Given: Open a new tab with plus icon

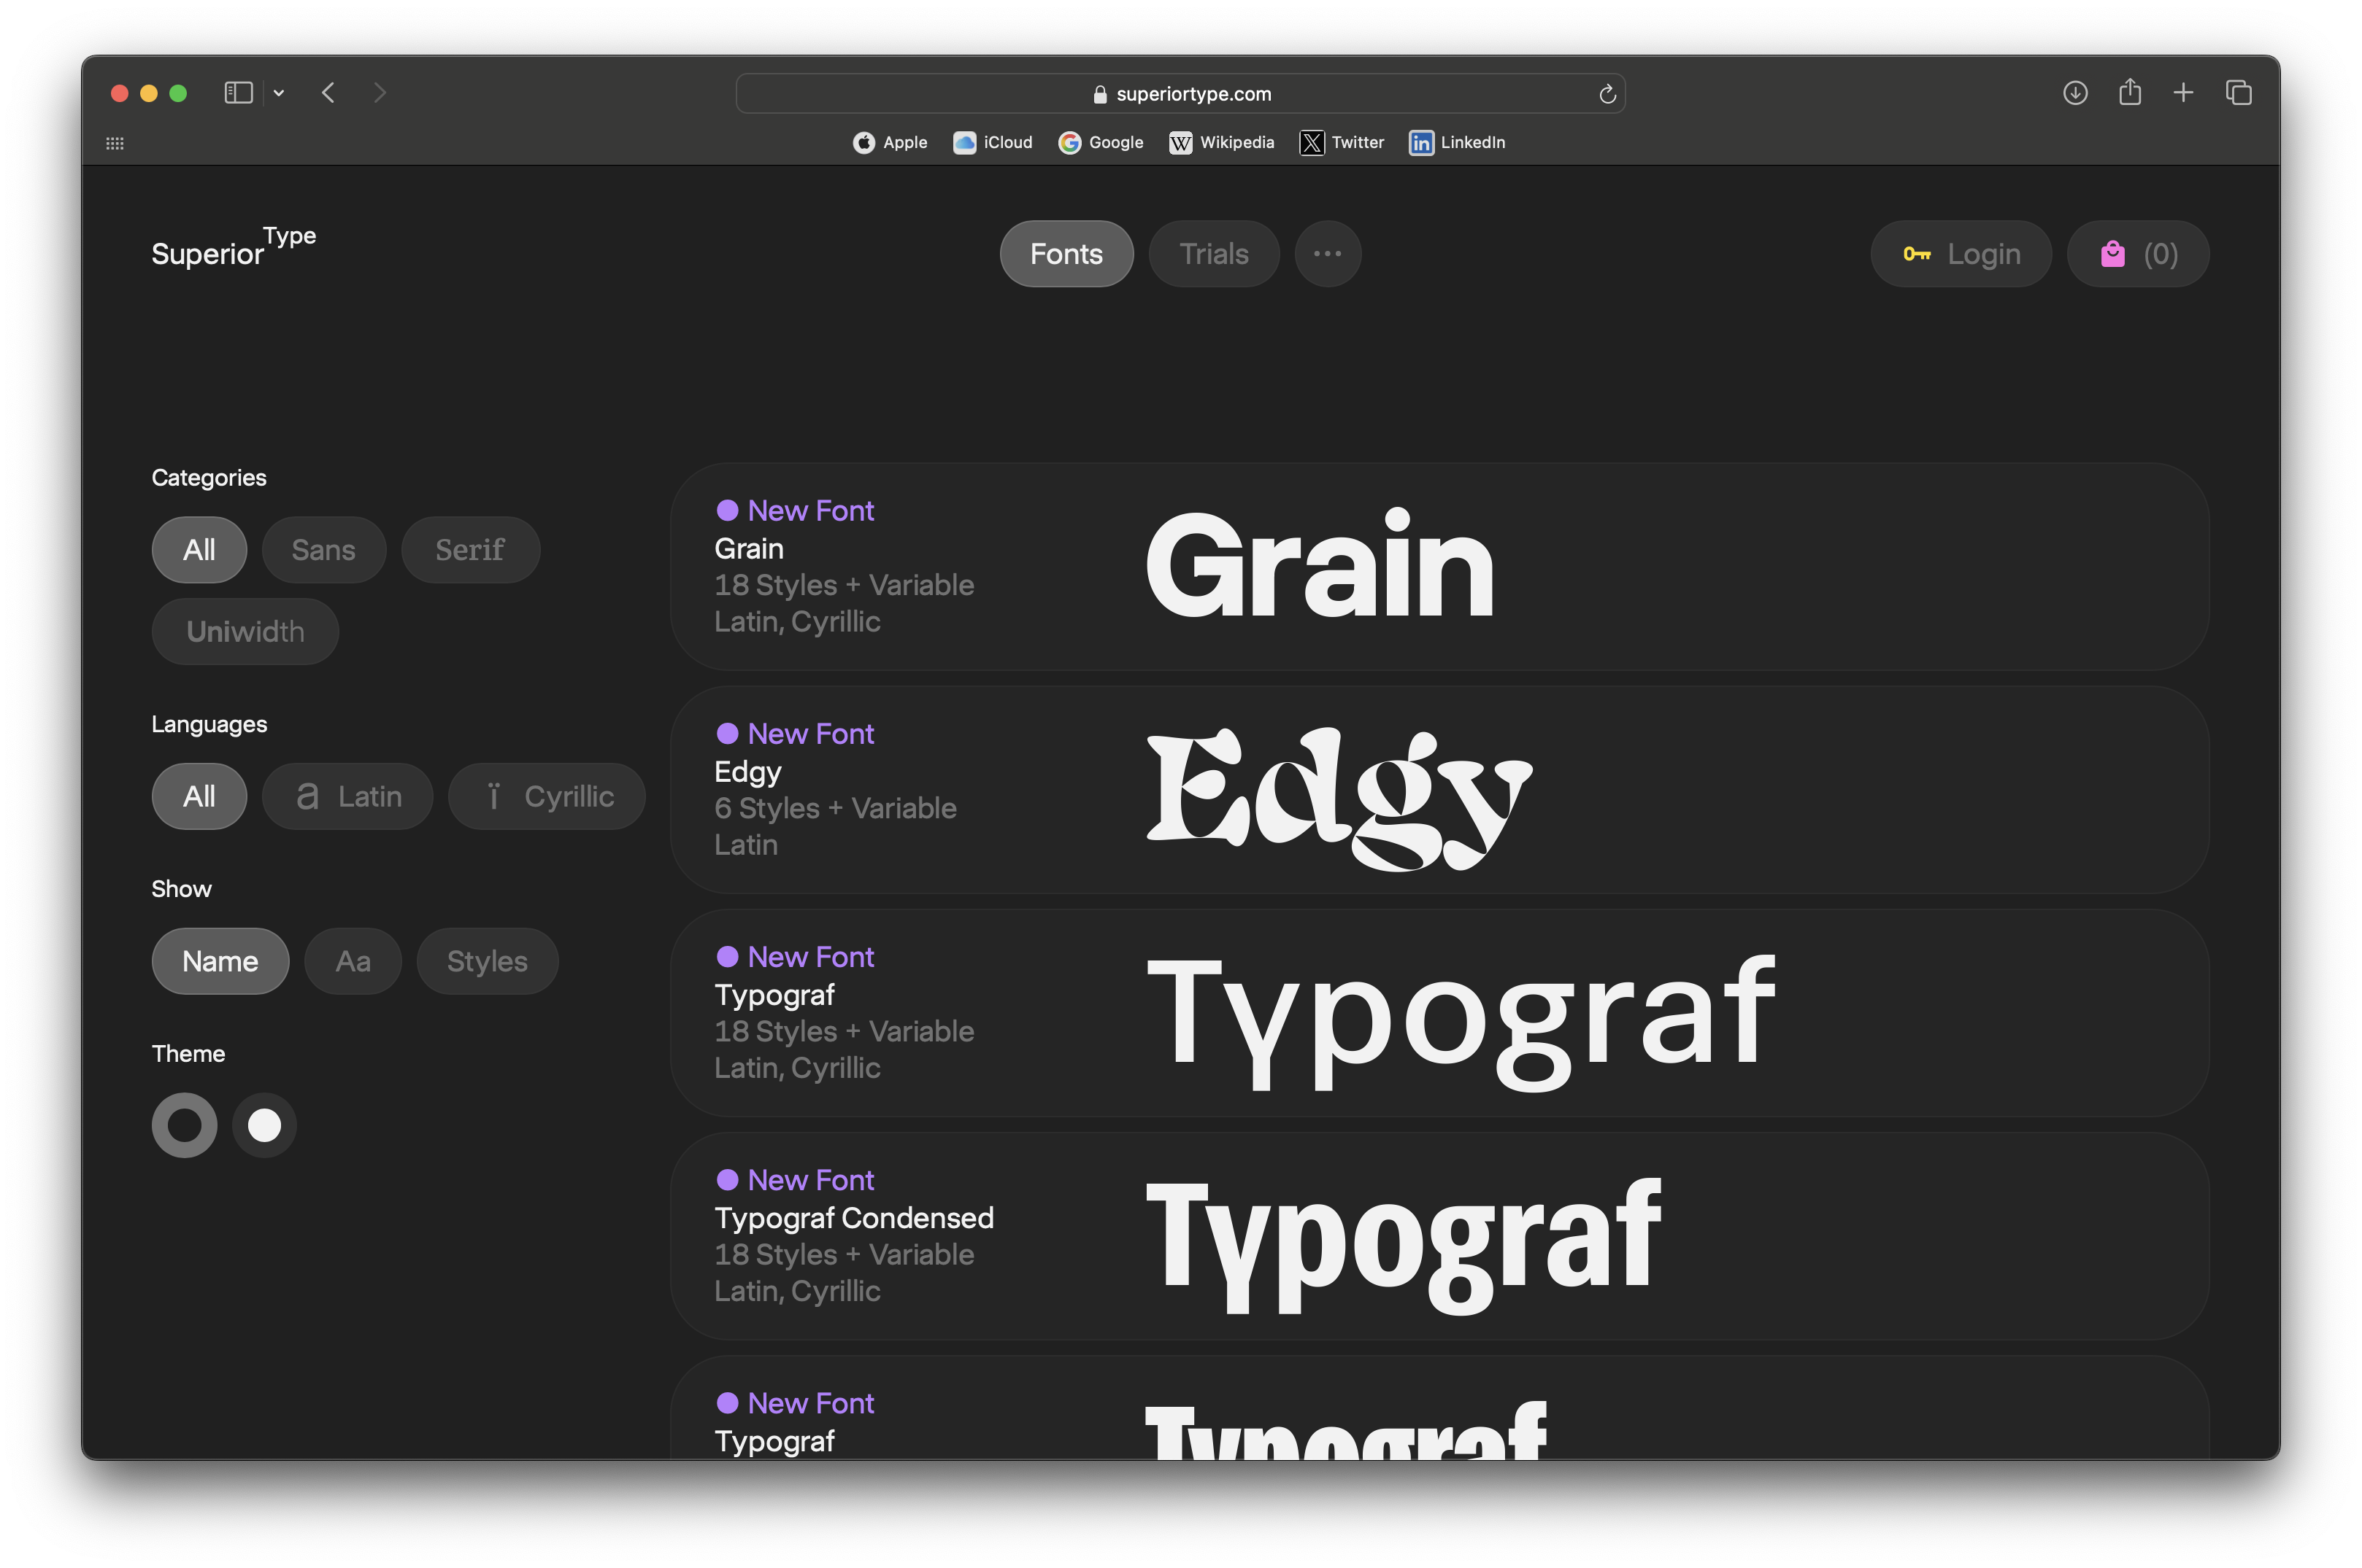Looking at the screenshot, I should [2184, 93].
